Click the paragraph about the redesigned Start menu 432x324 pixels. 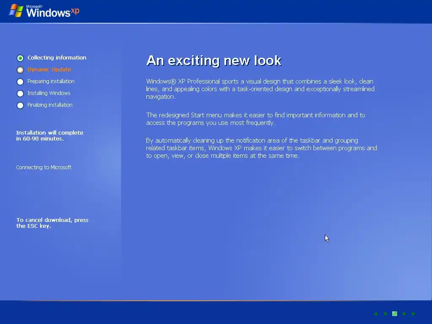pos(256,119)
